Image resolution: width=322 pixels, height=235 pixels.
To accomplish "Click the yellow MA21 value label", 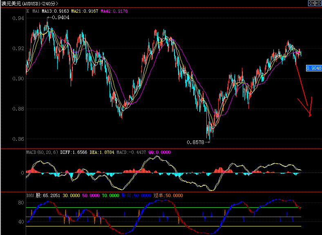I will pos(85,11).
